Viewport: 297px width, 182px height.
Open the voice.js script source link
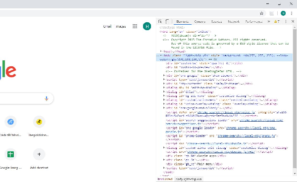(226, 112)
